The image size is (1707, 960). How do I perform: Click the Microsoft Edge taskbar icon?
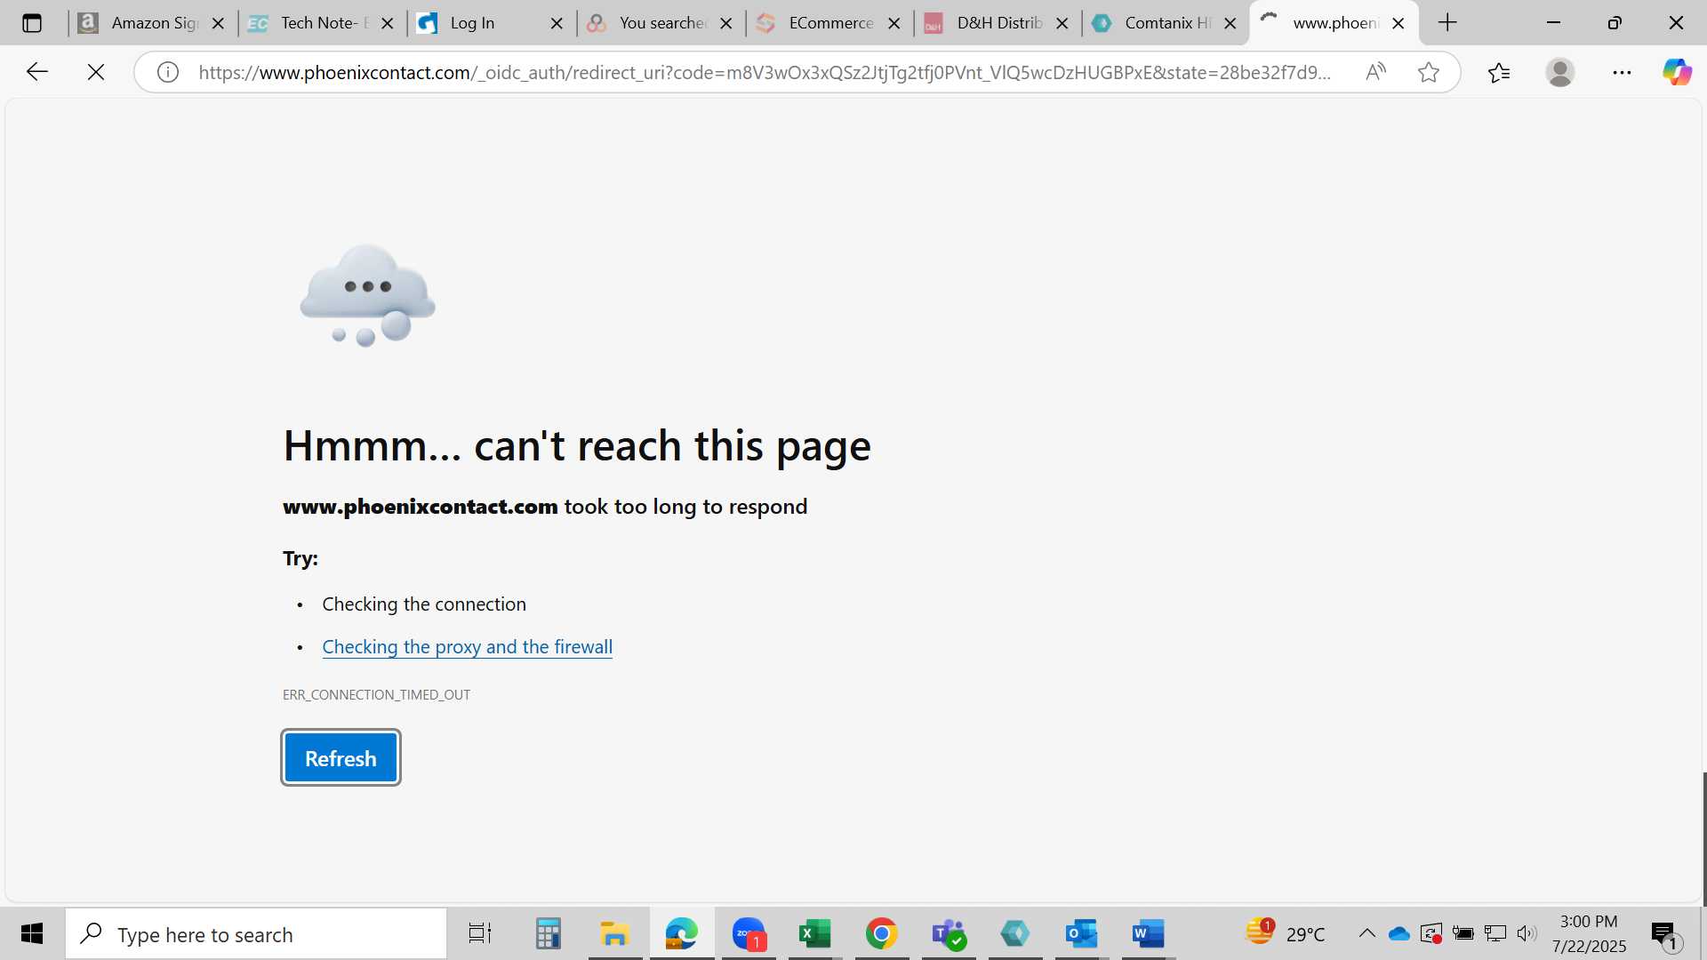pos(681,933)
